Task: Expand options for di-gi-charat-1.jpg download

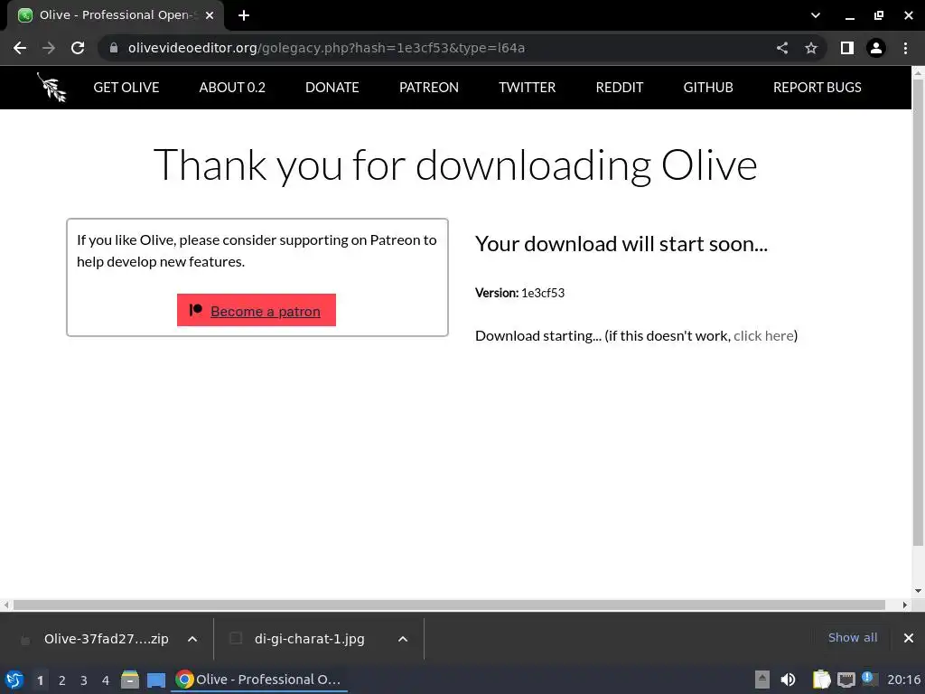Action: point(403,639)
